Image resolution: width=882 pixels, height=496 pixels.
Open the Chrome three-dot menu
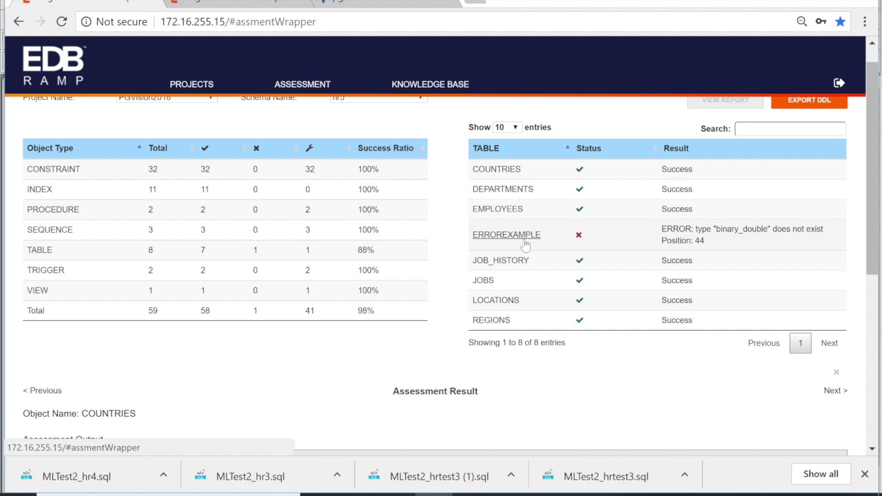tap(865, 21)
